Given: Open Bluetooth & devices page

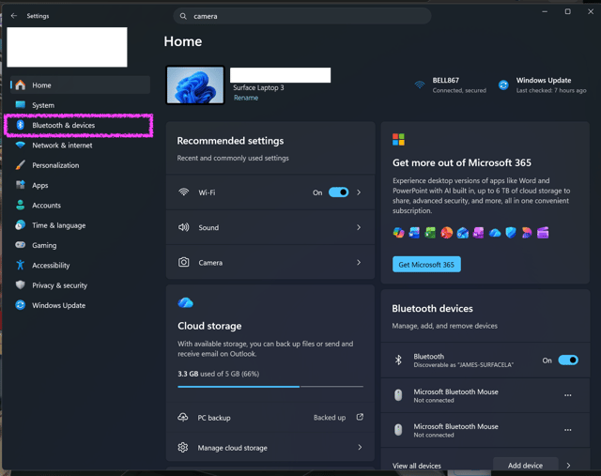Looking at the screenshot, I should [80, 125].
